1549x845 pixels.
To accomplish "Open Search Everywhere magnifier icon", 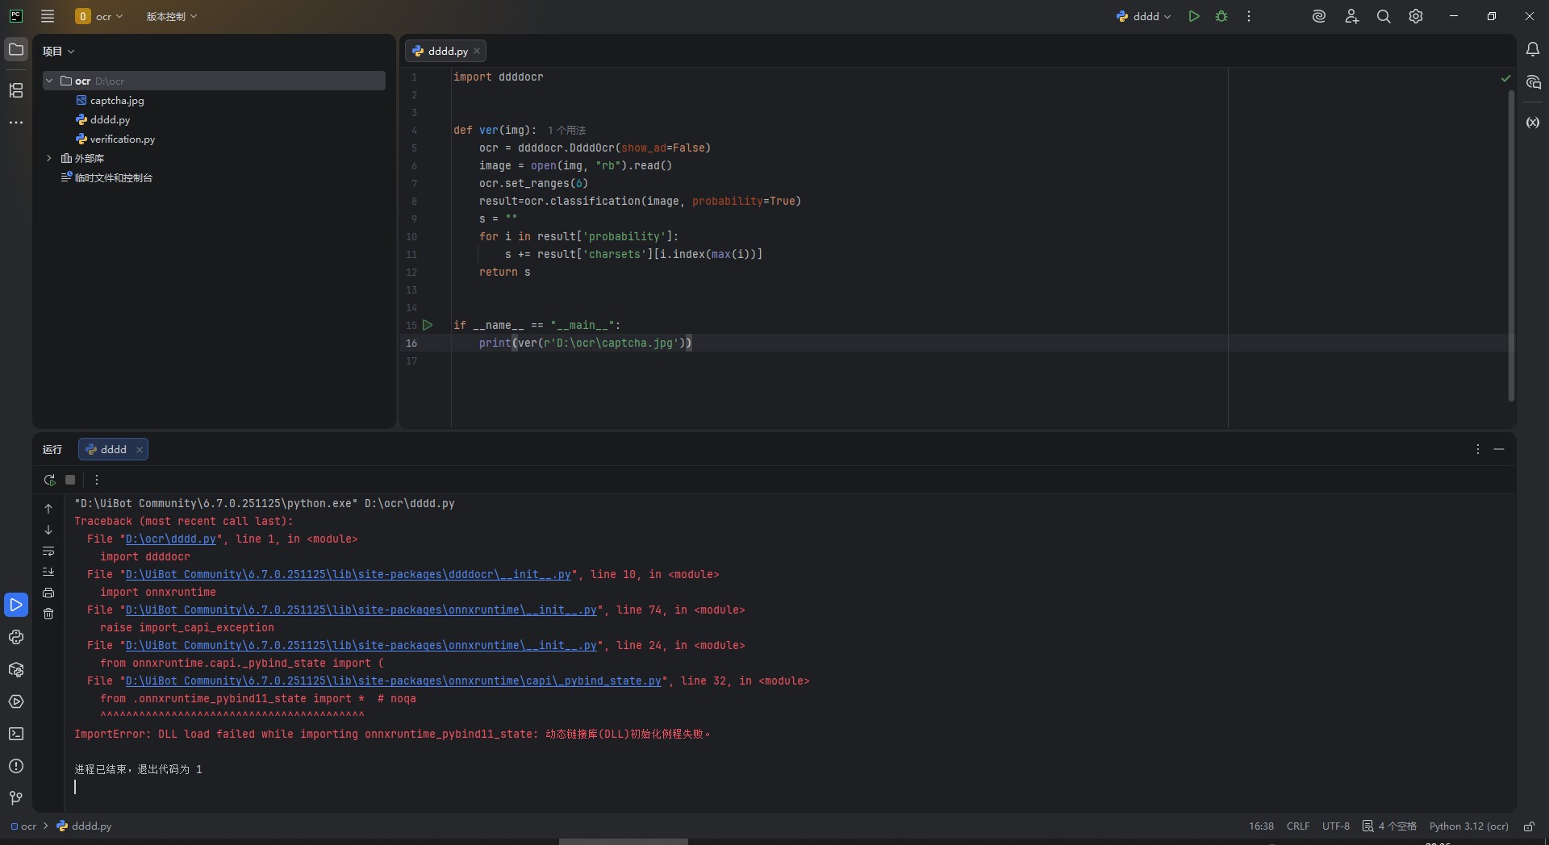I will [x=1384, y=16].
